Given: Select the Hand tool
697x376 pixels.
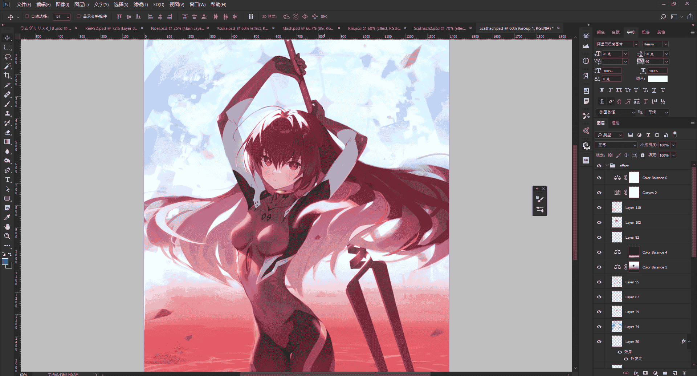Looking at the screenshot, I should pos(7,227).
